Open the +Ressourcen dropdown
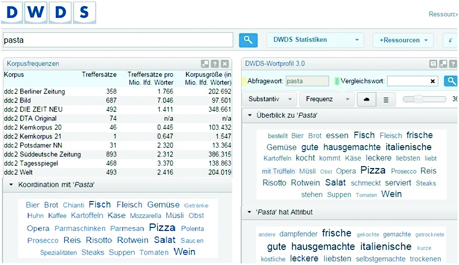This screenshot has height=265, width=459. click(x=403, y=40)
